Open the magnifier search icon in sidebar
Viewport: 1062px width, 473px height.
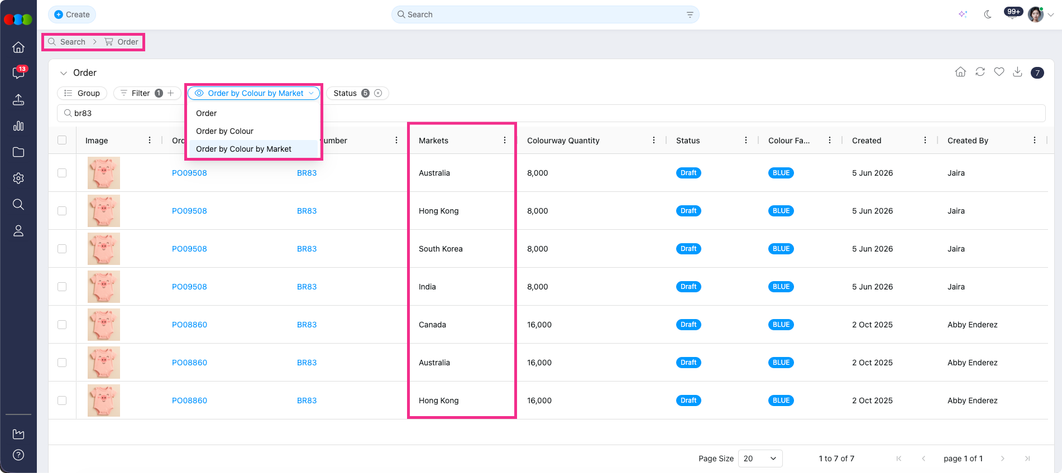click(x=18, y=204)
